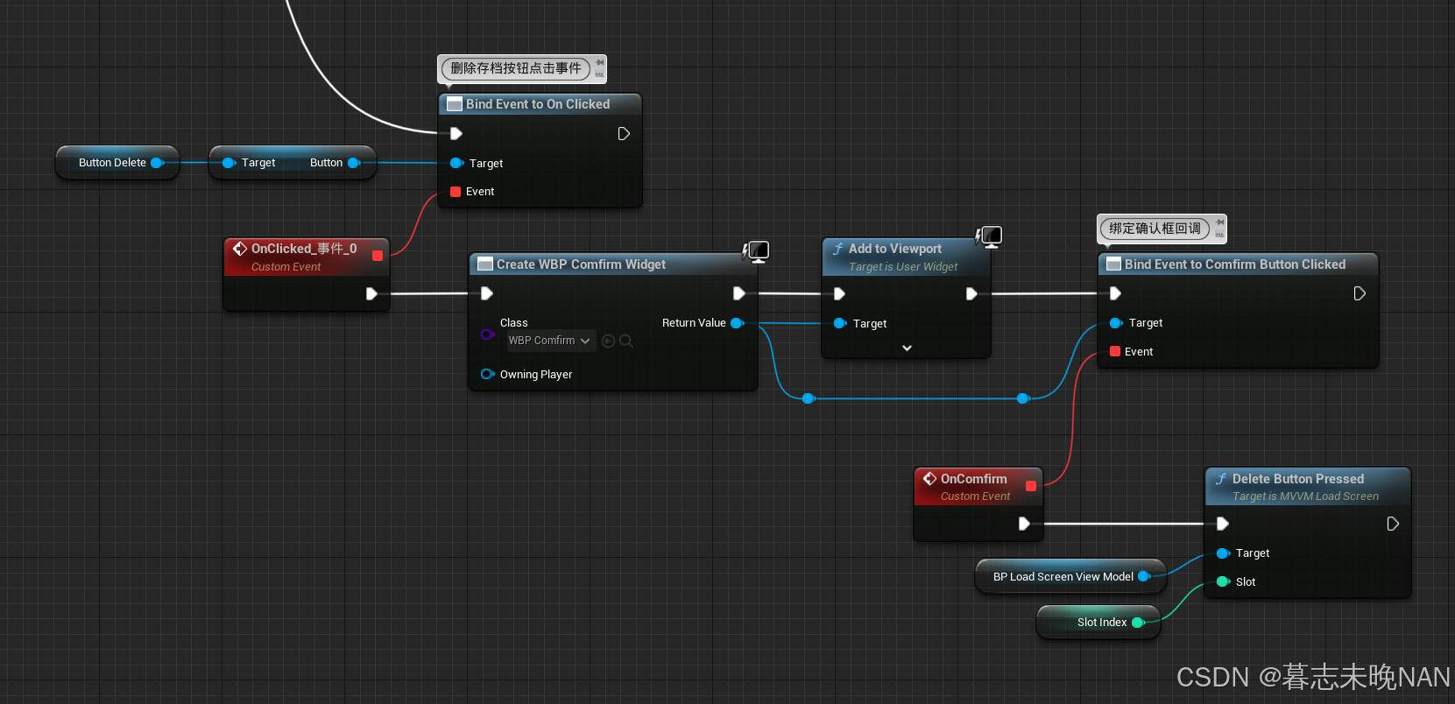Open the WBP Comfirm class dropdown
Screen dimensions: 1455x704
point(551,341)
